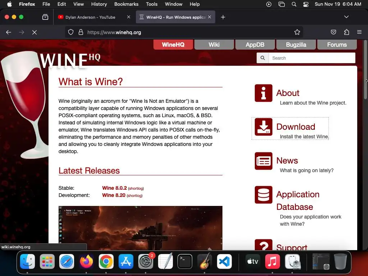This screenshot has width=368, height=276.
Task: Open the Pocket save icon
Action: pyautogui.click(x=333, y=32)
